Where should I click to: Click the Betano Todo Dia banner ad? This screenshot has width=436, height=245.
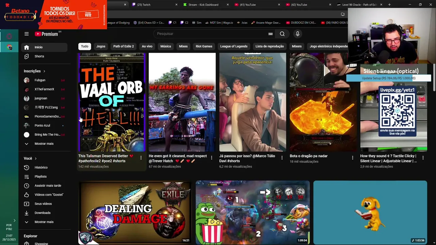53,14
